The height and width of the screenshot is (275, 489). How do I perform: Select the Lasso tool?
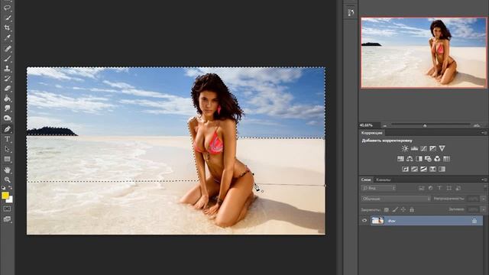point(7,8)
